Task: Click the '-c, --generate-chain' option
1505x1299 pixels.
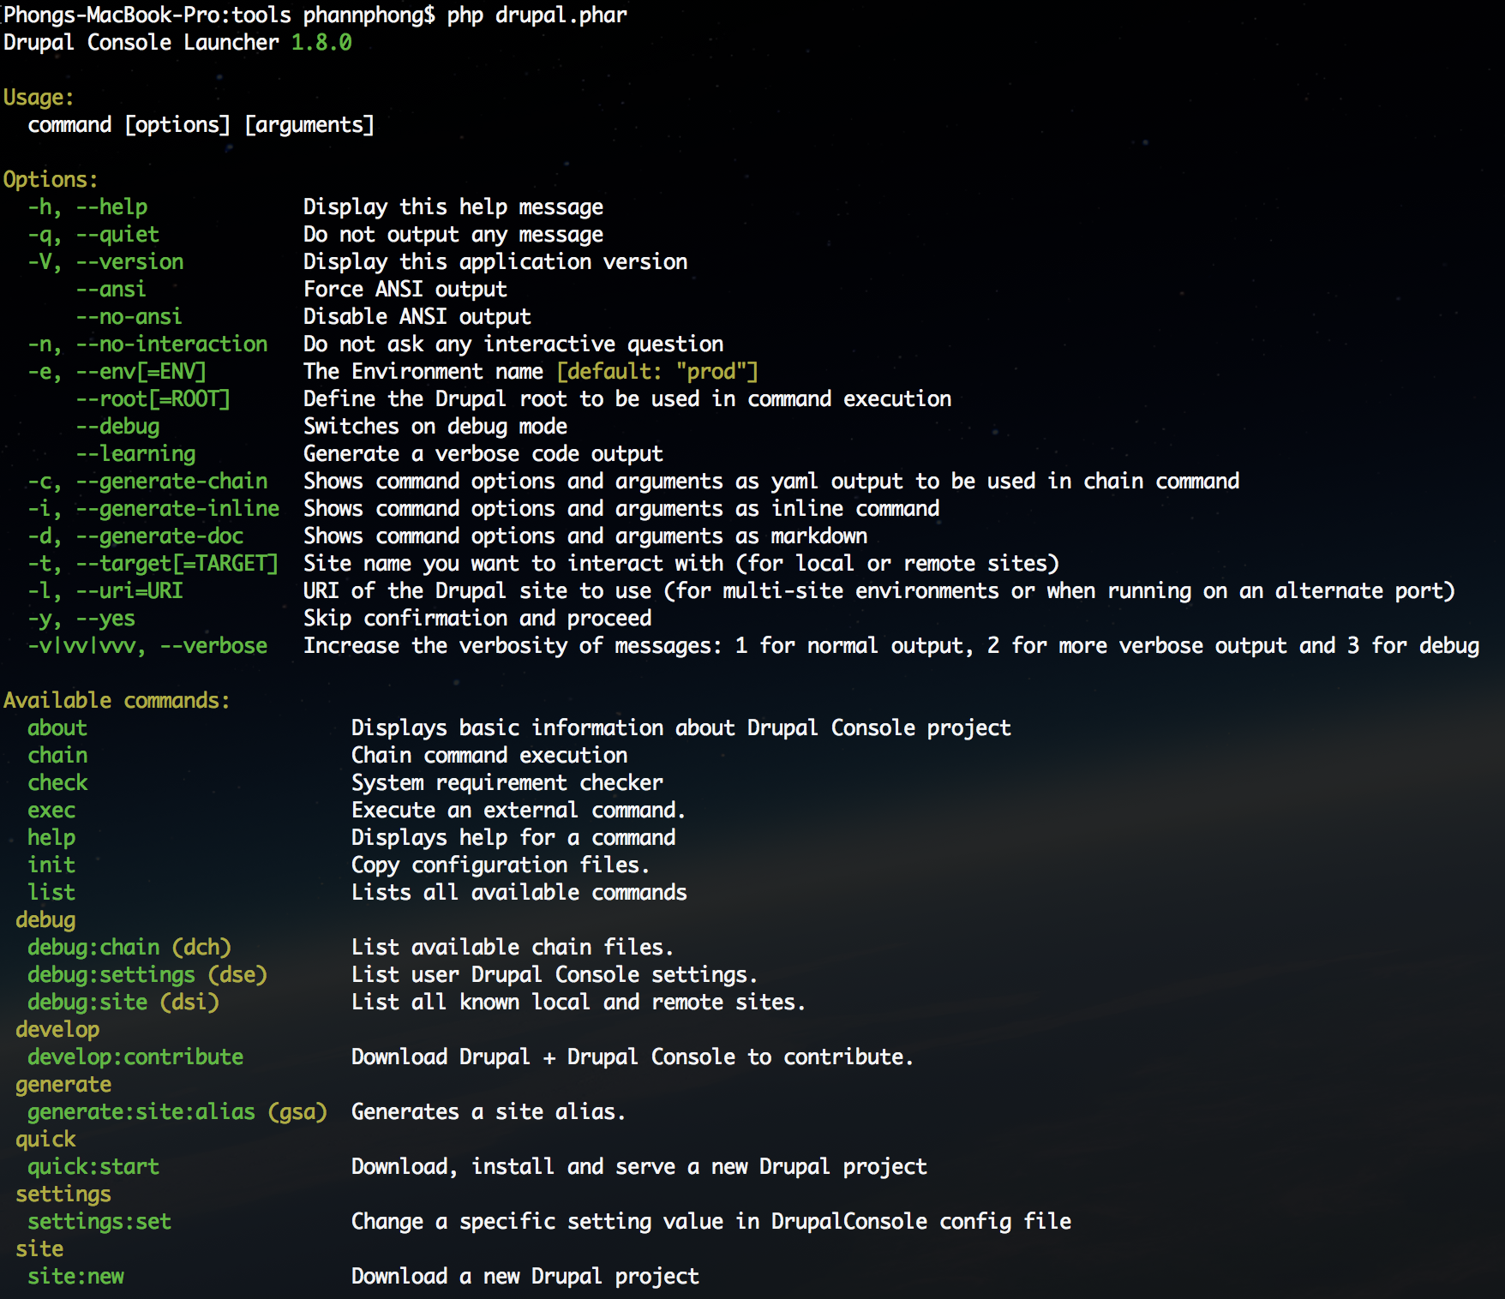Action: pos(147,482)
